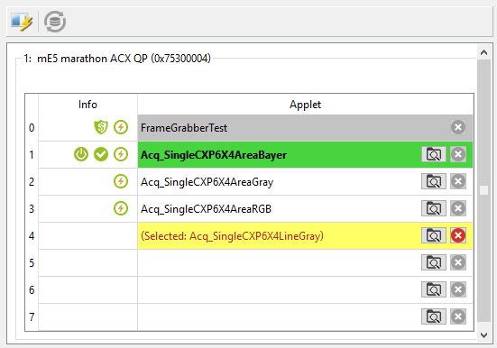Click the license shield icon in row 0

101,127
